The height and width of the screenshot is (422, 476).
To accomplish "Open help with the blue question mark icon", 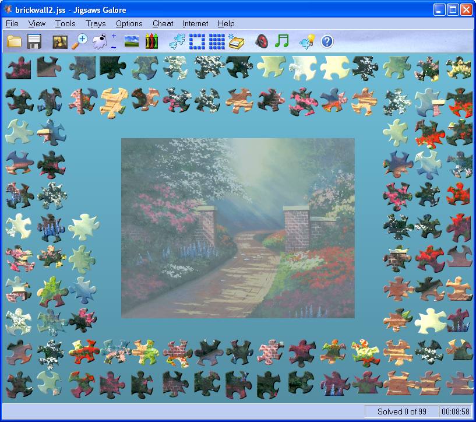I will coord(327,41).
